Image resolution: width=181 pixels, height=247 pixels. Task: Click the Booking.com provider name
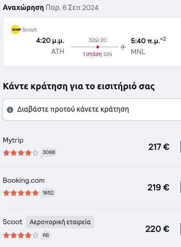pos(24,180)
